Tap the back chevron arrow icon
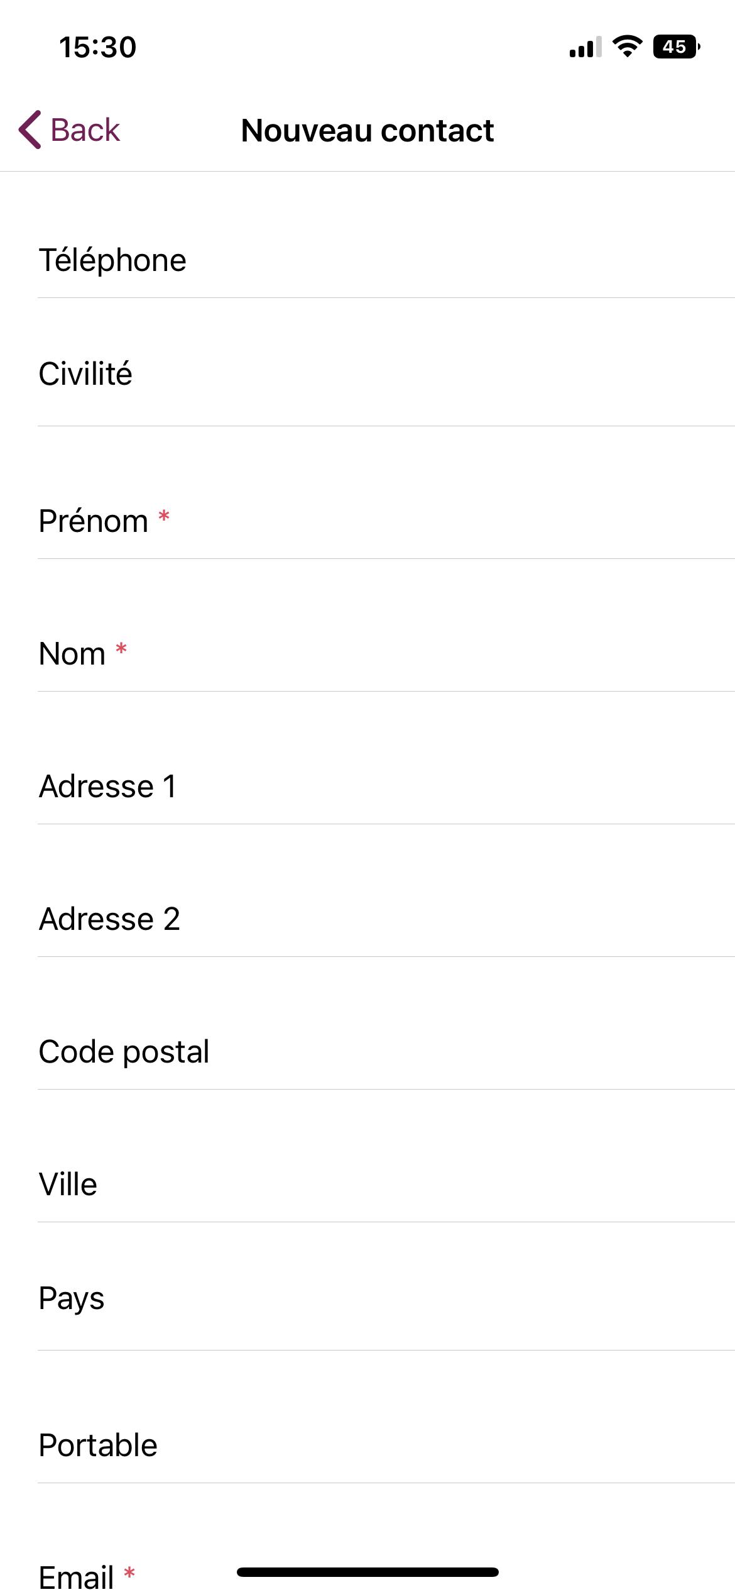735x1592 pixels. (30, 130)
